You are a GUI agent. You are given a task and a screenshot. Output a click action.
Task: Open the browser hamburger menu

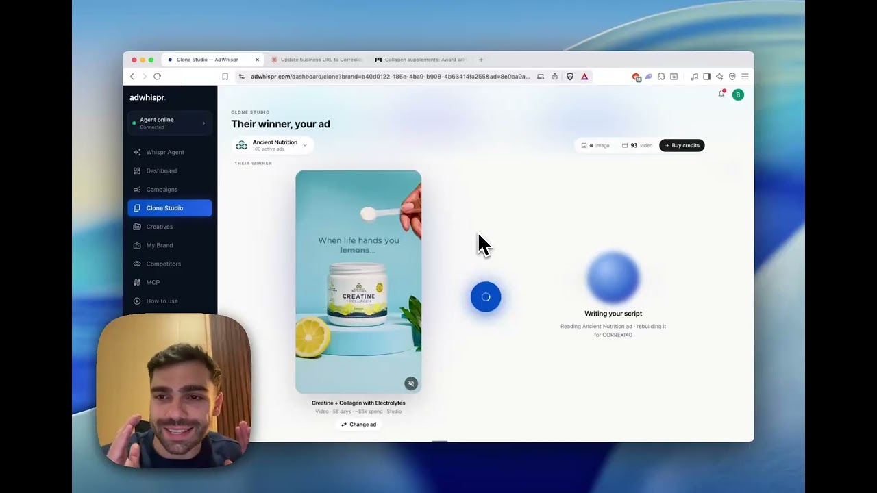click(745, 77)
